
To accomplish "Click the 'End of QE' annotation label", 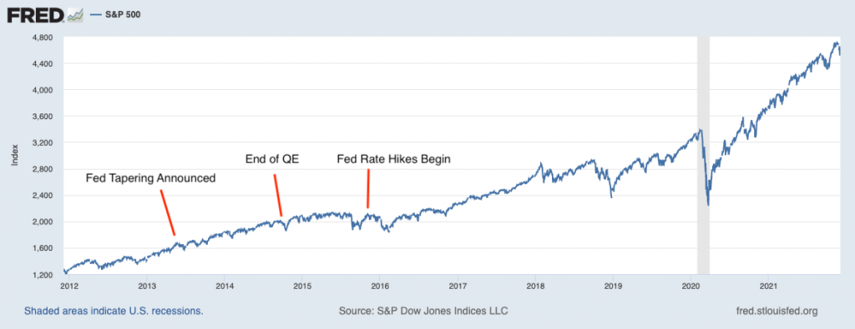I will click(273, 160).
